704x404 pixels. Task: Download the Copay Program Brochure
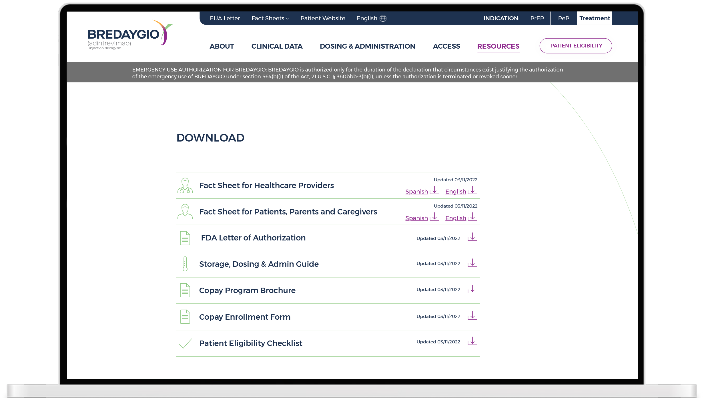coord(473,289)
